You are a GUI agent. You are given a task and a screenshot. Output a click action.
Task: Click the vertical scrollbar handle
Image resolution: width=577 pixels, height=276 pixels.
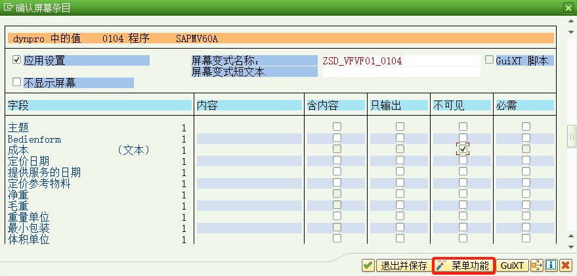point(571,136)
